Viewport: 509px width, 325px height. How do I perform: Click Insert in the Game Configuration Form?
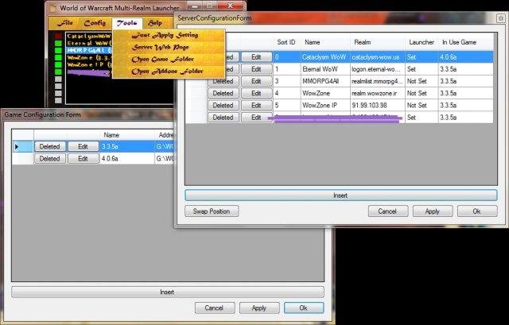(167, 292)
